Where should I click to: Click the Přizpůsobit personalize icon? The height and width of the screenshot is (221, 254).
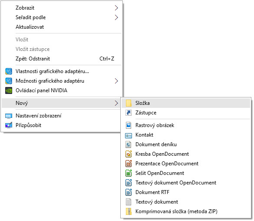coord(9,125)
